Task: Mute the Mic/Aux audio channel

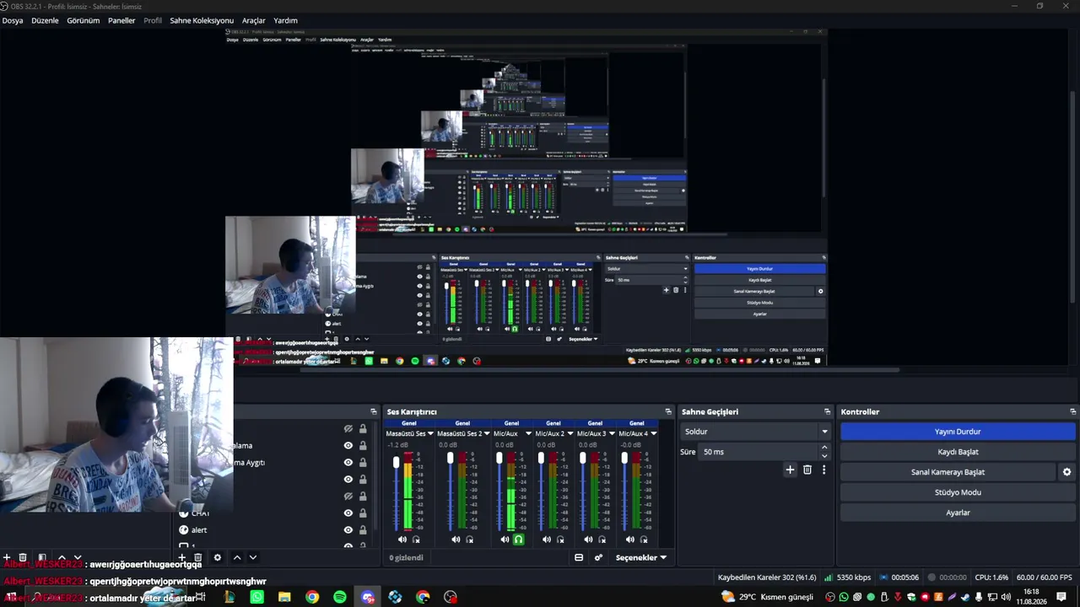Action: [505, 540]
